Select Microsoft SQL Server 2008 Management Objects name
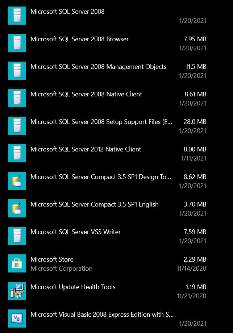Image resolution: width=233 pixels, height=333 pixels. 99,67
